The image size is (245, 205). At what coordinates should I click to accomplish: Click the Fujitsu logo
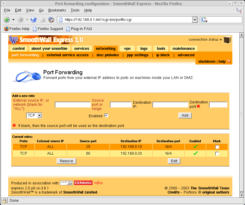tap(98, 183)
